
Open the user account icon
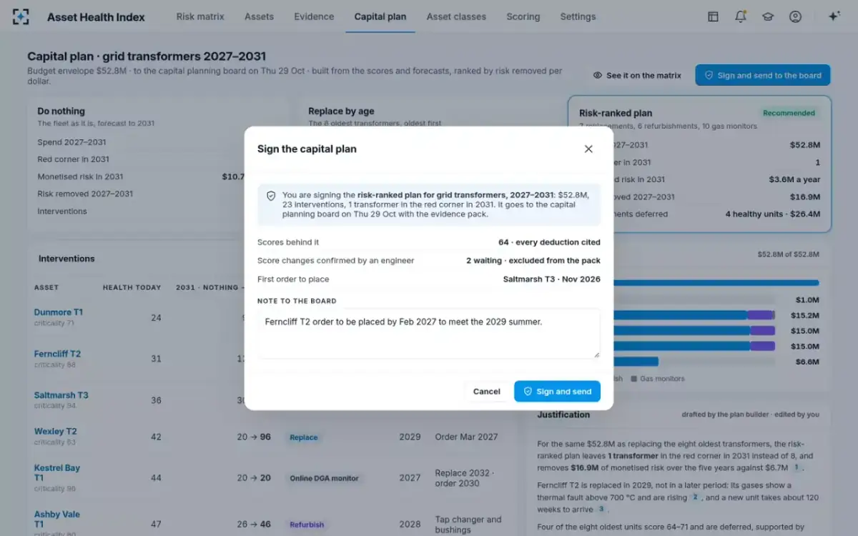coord(795,16)
